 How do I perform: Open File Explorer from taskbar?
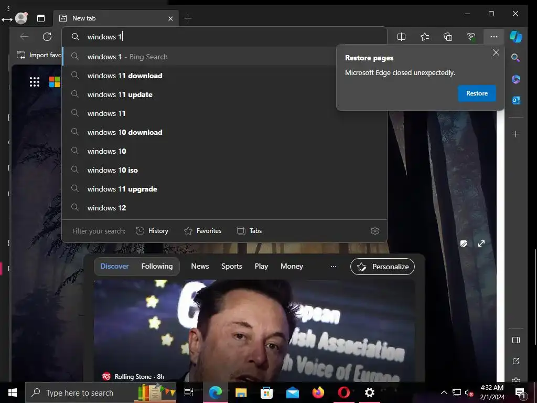(x=241, y=393)
